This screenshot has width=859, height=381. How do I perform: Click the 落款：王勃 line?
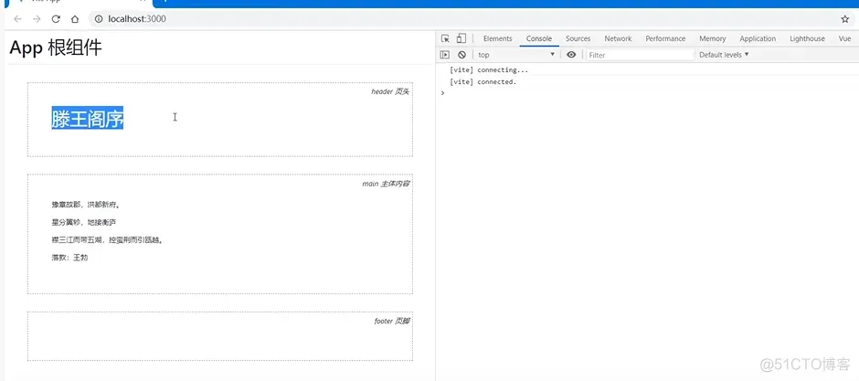tap(69, 258)
